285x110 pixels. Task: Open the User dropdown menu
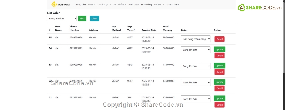click(x=92, y=4)
